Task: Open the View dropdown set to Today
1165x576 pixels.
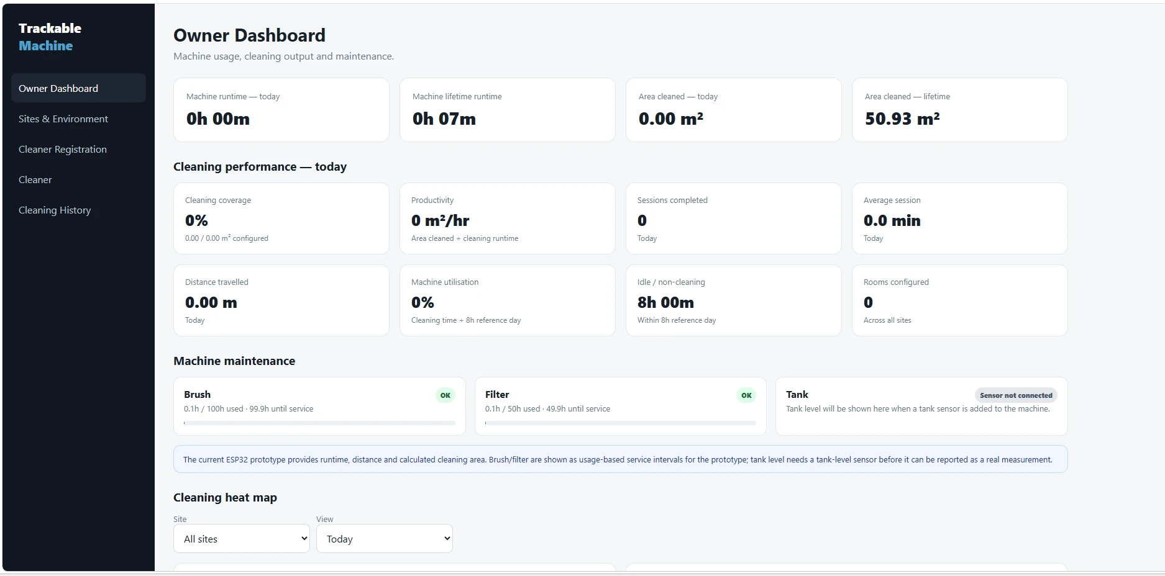Action: click(385, 539)
